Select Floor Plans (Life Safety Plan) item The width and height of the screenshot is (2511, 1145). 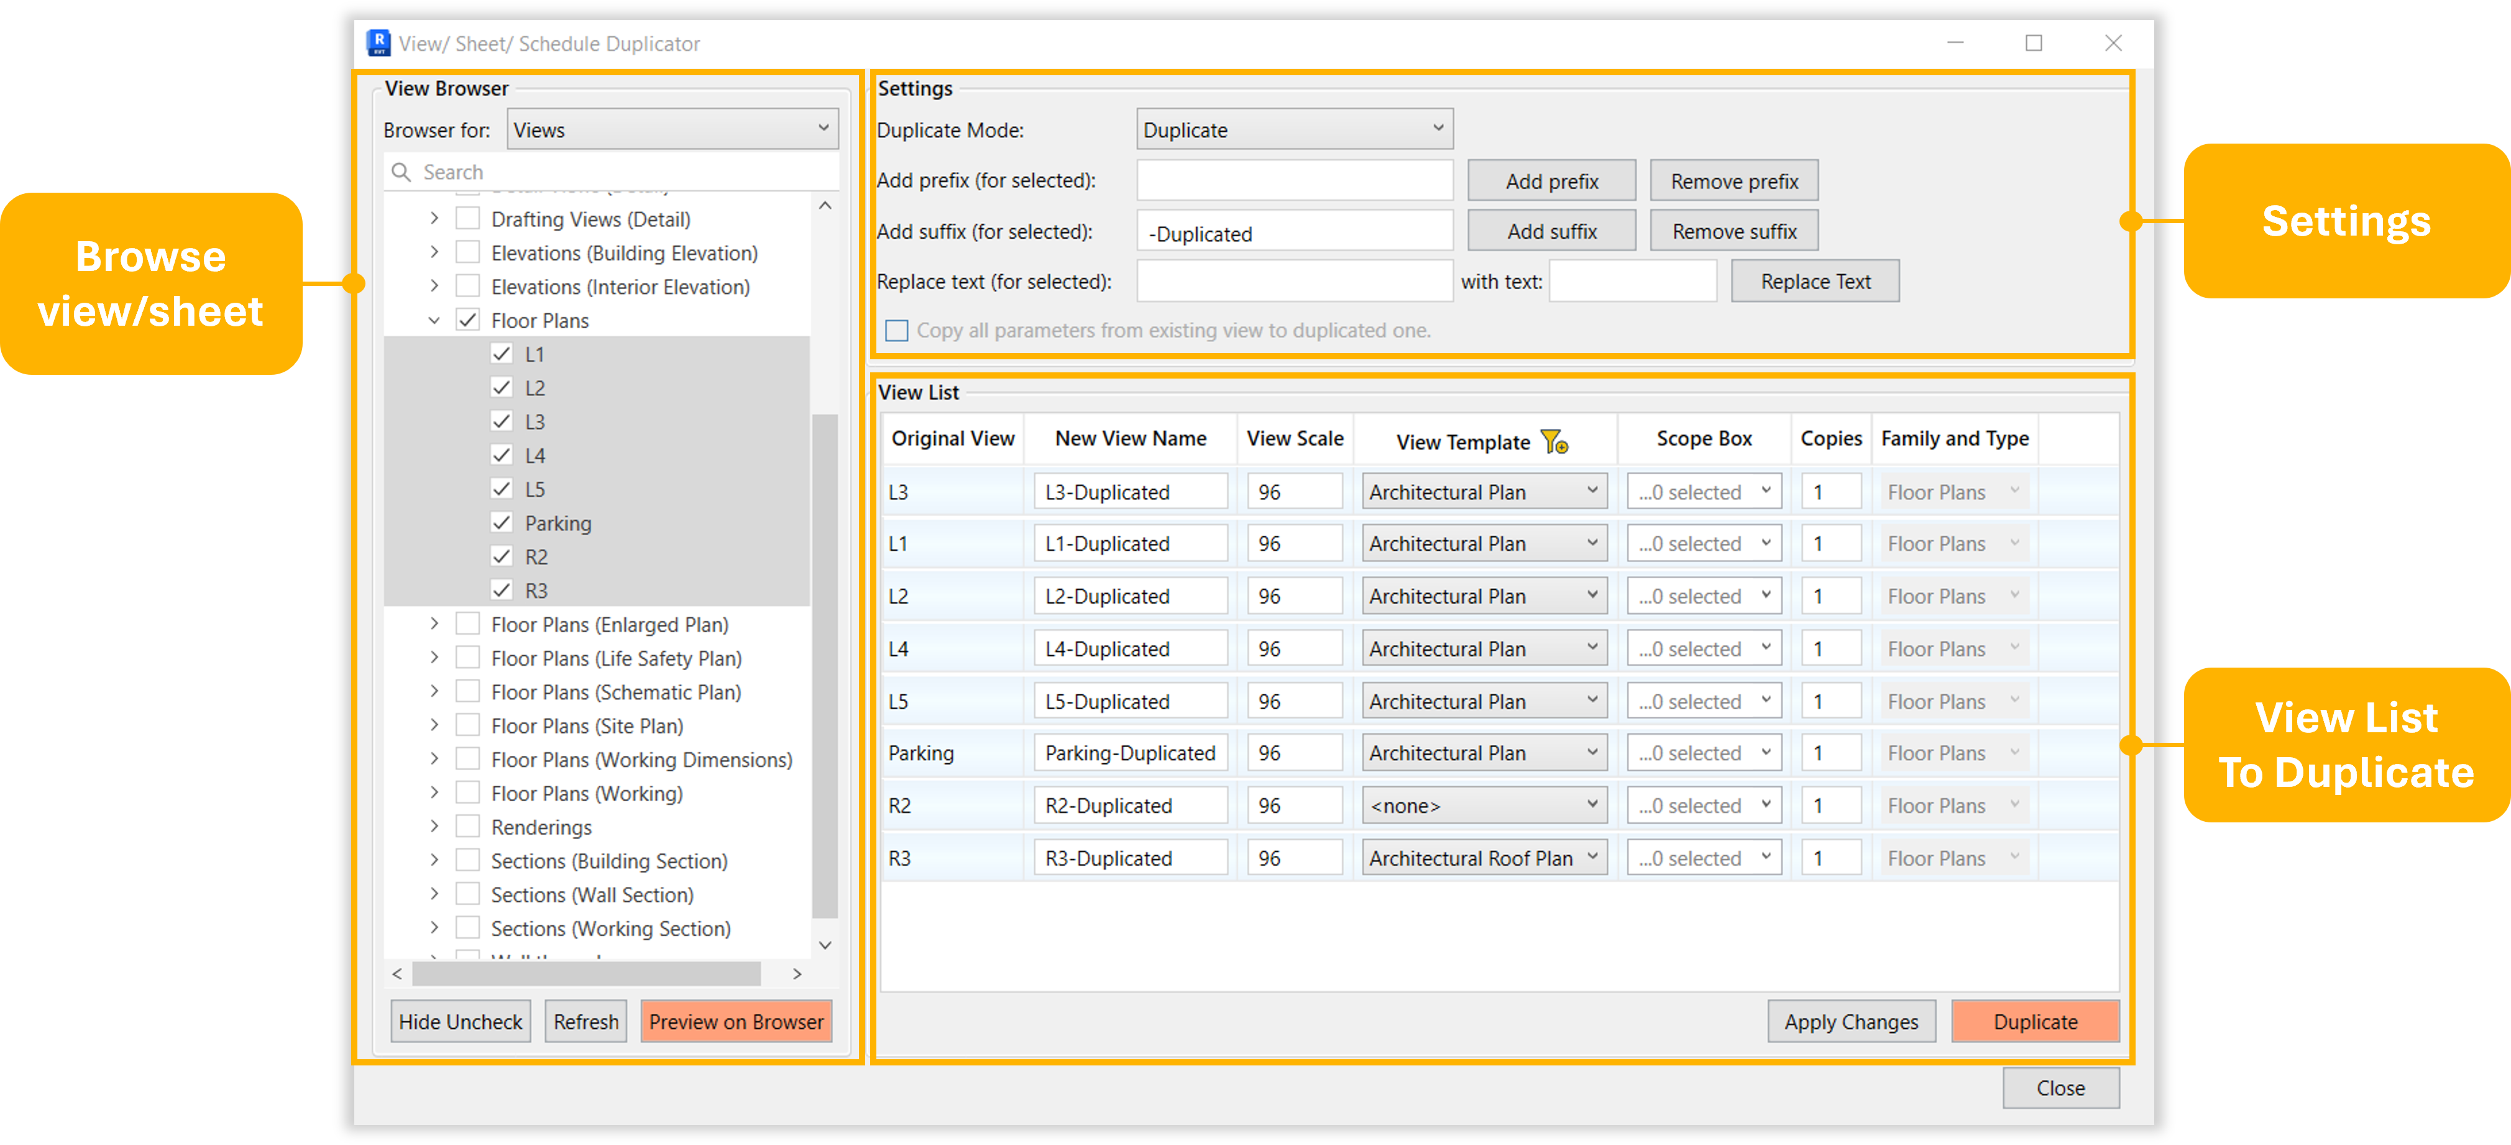coord(616,658)
